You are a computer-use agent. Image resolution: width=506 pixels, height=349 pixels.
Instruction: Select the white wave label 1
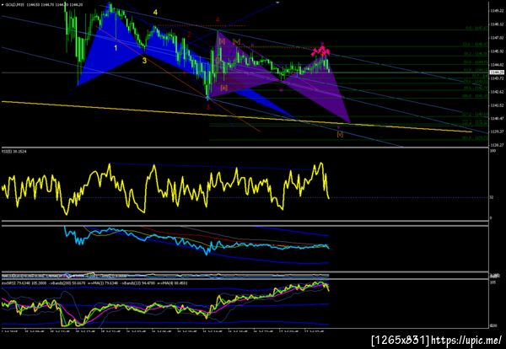click(116, 48)
